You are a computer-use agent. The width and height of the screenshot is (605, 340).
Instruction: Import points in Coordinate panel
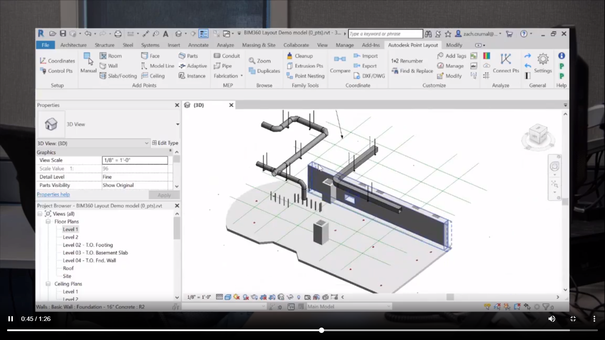[366, 56]
